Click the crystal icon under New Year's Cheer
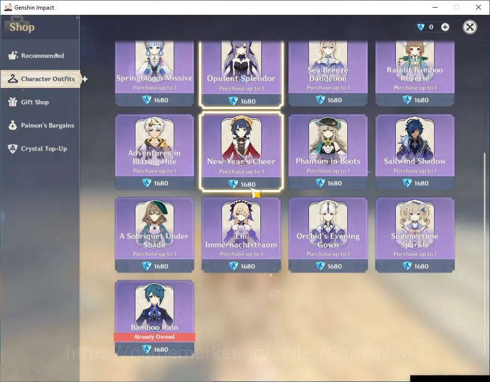 point(233,184)
